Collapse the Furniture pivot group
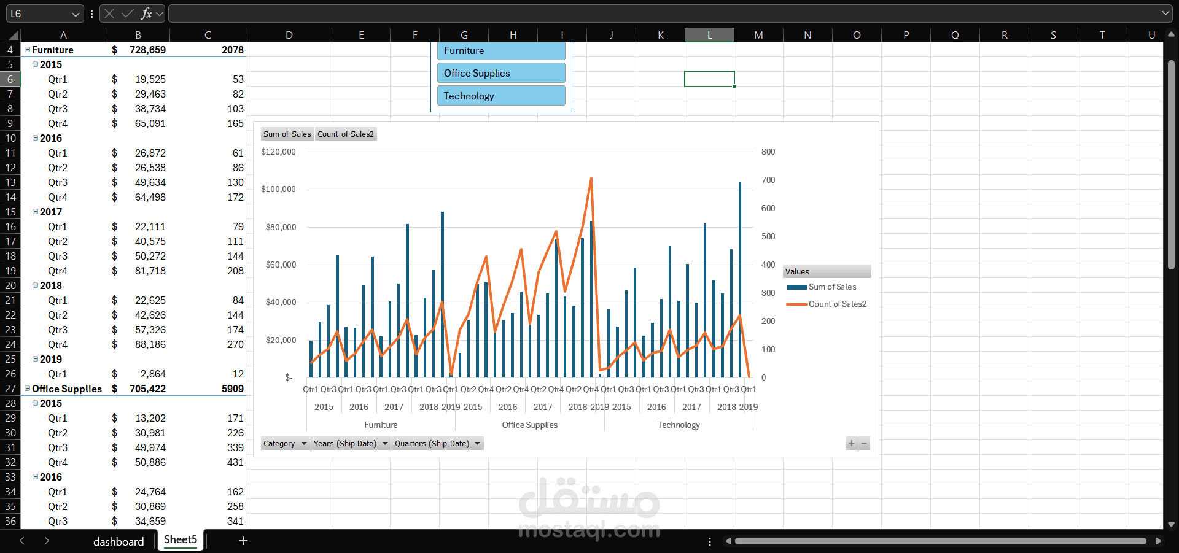 click(27, 50)
